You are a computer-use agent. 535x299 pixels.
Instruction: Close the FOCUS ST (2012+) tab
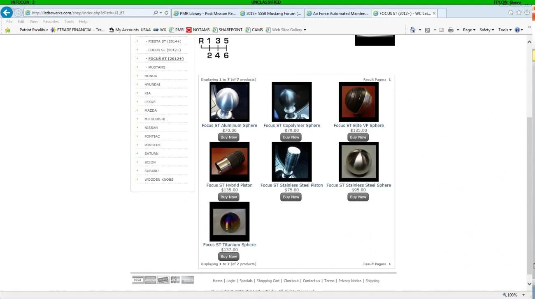click(x=434, y=14)
